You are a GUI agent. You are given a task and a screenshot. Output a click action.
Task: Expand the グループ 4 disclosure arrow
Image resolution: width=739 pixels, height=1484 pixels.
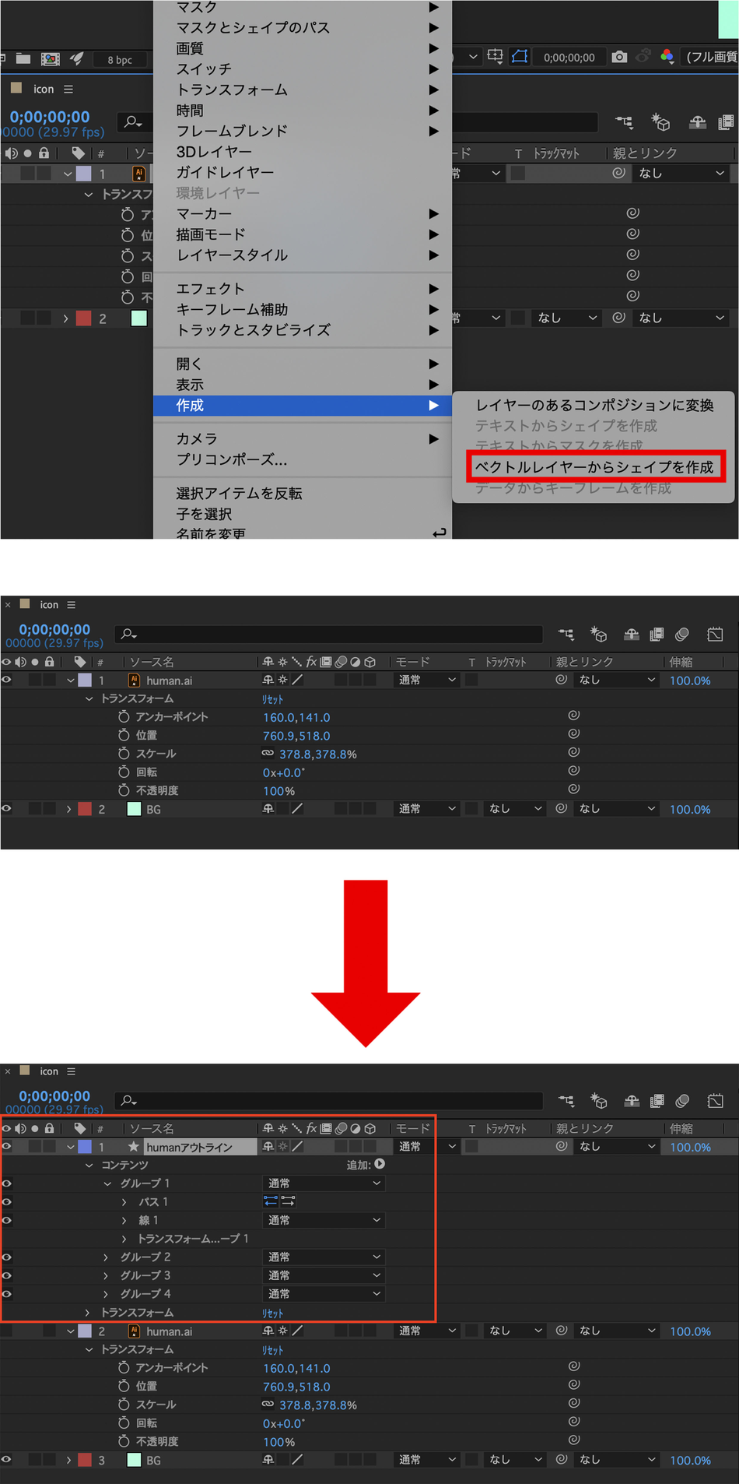(107, 1294)
